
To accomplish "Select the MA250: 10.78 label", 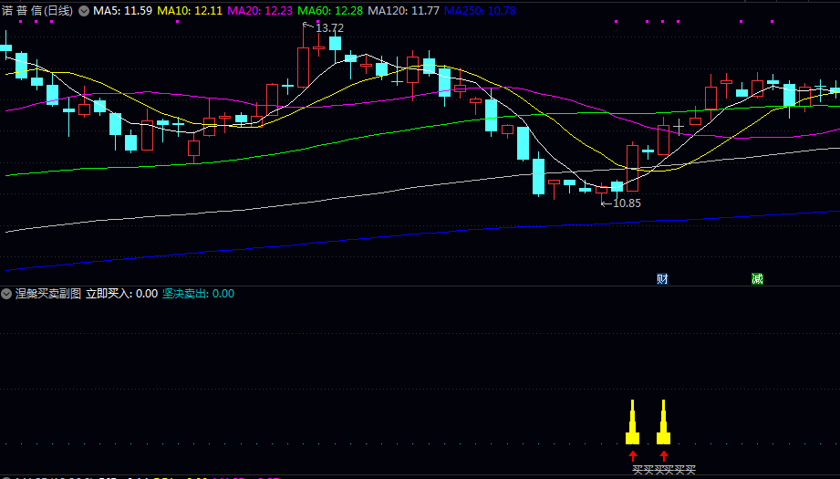I will (x=480, y=11).
